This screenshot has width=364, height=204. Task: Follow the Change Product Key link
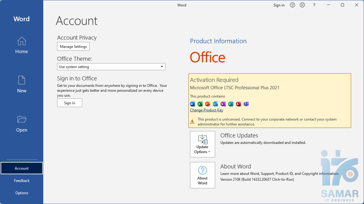207,110
